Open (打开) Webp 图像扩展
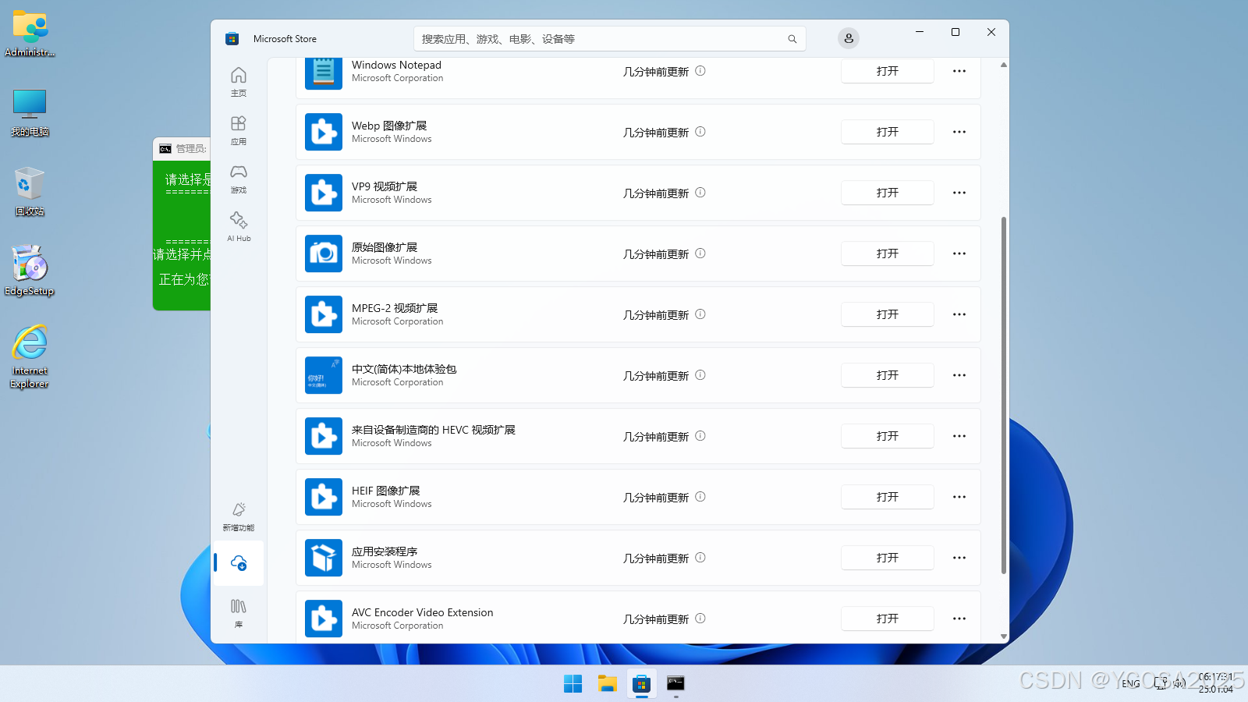1248x702 pixels. tap(888, 132)
